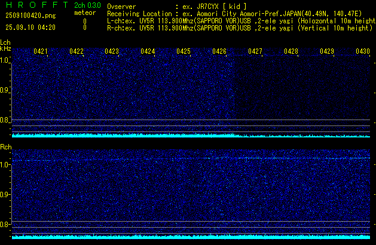Click the 0421 time marker

(41, 51)
